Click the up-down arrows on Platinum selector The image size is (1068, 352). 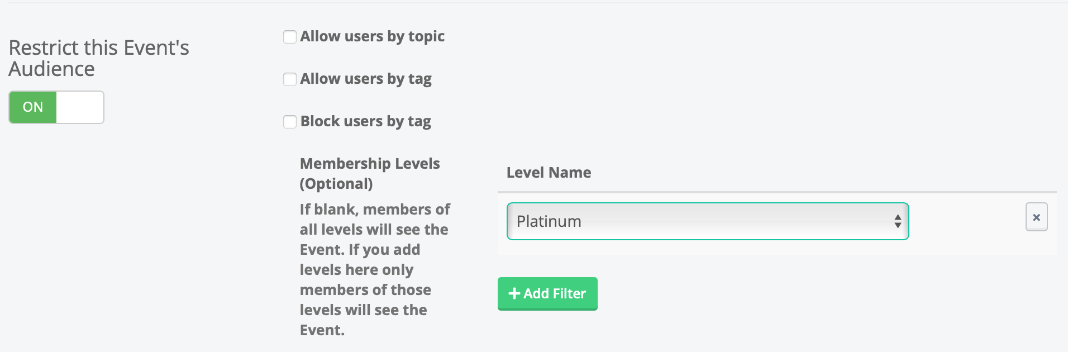pos(897,221)
